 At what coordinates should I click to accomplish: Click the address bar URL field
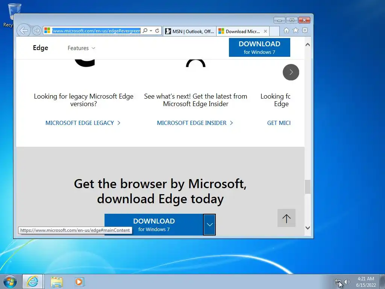[97, 31]
